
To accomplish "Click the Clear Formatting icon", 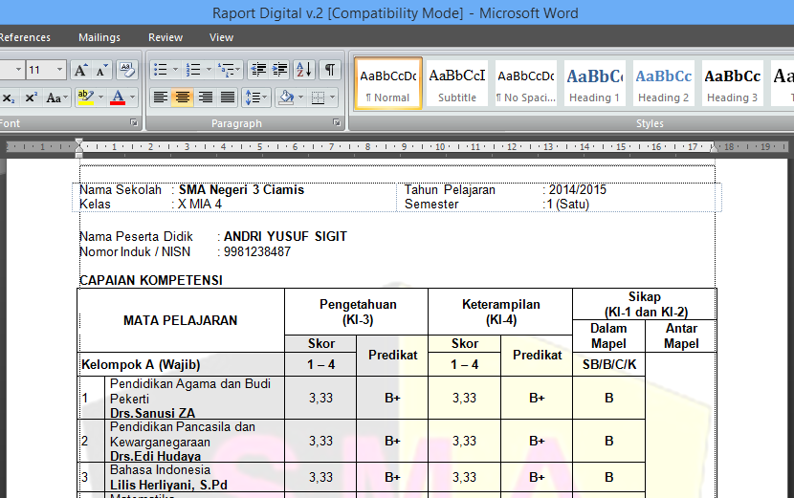I will pos(126,70).
